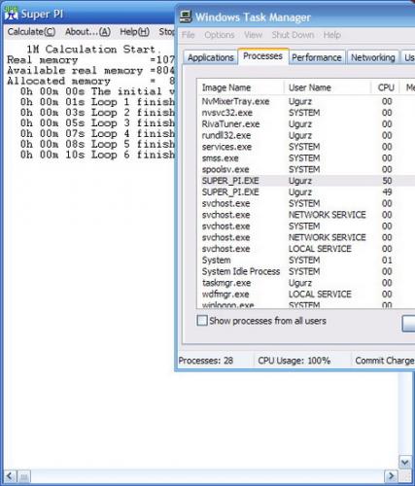This screenshot has height=486, width=415.
Task: Click the Processes: 28 status text
Action: 206,361
